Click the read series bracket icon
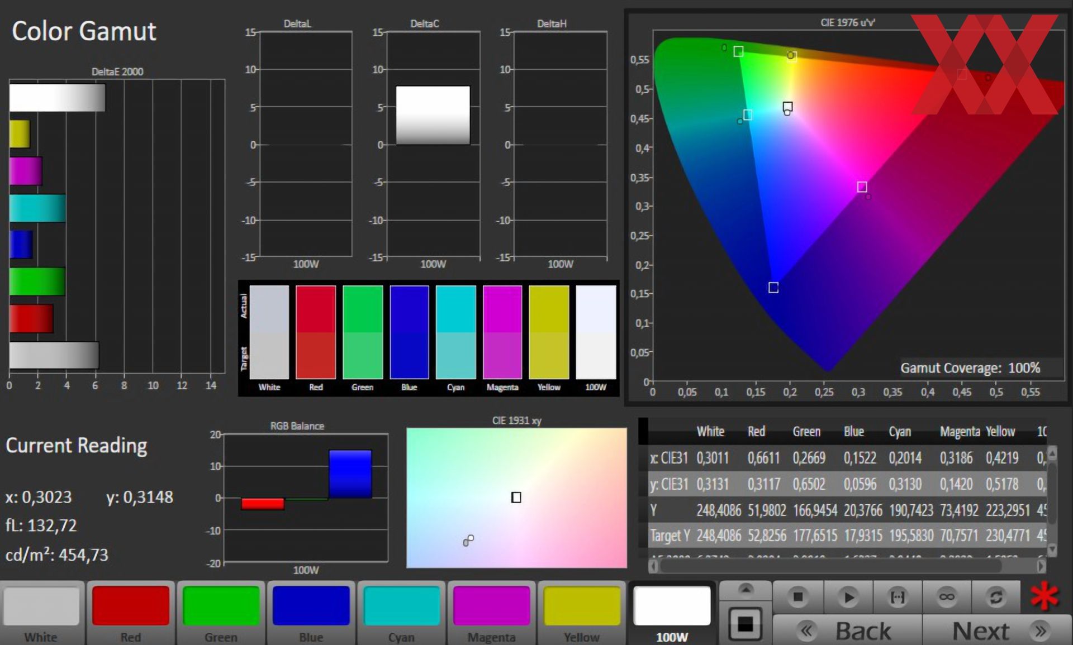Viewport: 1073px width, 645px height. coord(897,598)
